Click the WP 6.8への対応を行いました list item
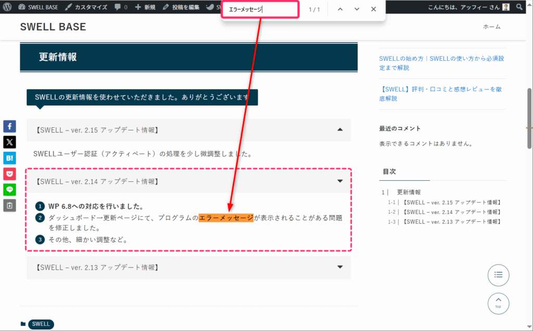This screenshot has width=533, height=331. pos(96,206)
